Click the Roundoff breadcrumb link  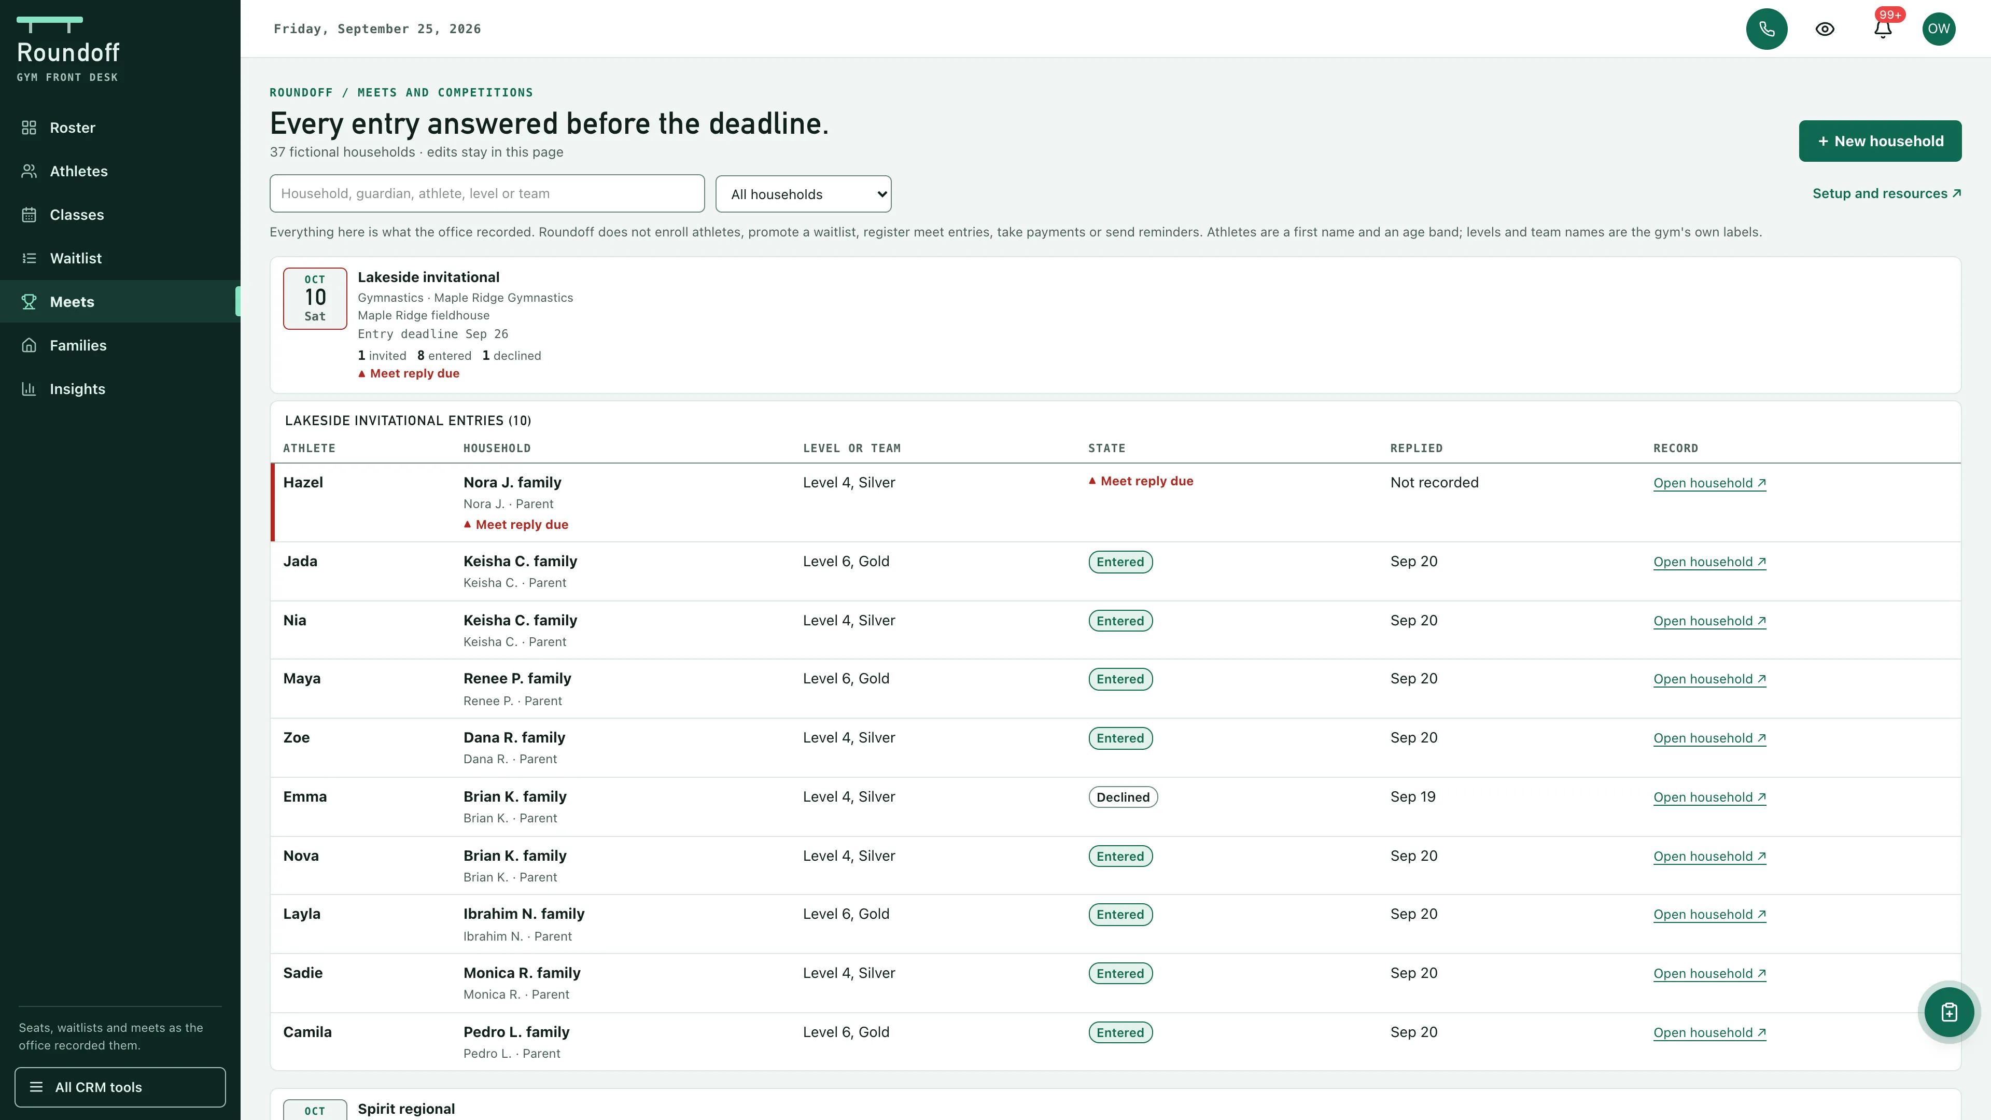pos(301,92)
